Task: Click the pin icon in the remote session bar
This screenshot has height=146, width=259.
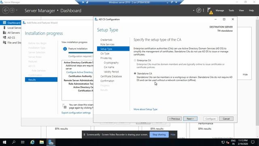Action: click(x=83, y=2)
